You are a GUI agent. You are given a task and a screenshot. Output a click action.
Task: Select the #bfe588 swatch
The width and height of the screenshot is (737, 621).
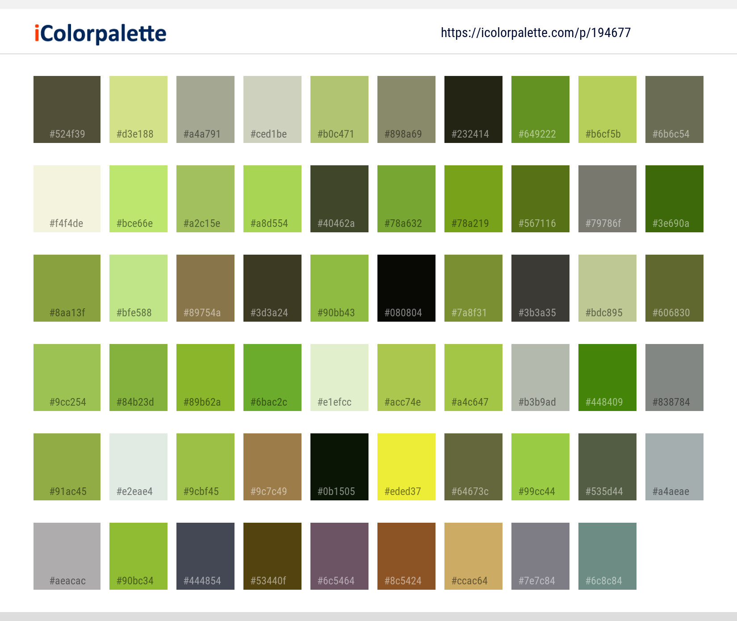[x=138, y=288]
